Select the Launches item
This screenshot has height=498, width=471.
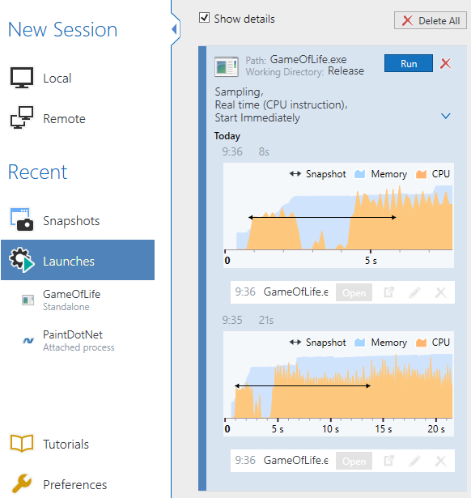click(78, 260)
